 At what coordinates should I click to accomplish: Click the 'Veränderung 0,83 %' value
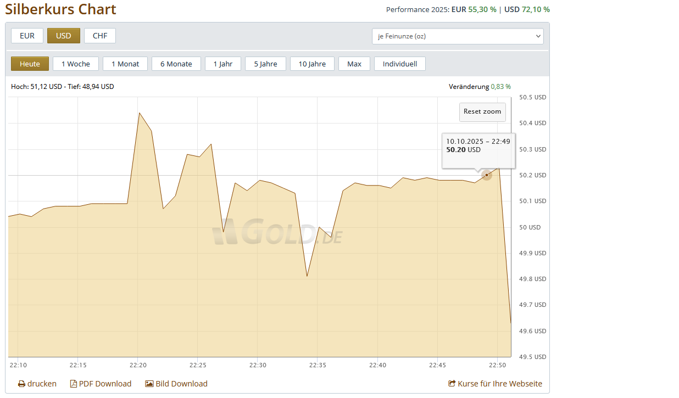(x=480, y=87)
